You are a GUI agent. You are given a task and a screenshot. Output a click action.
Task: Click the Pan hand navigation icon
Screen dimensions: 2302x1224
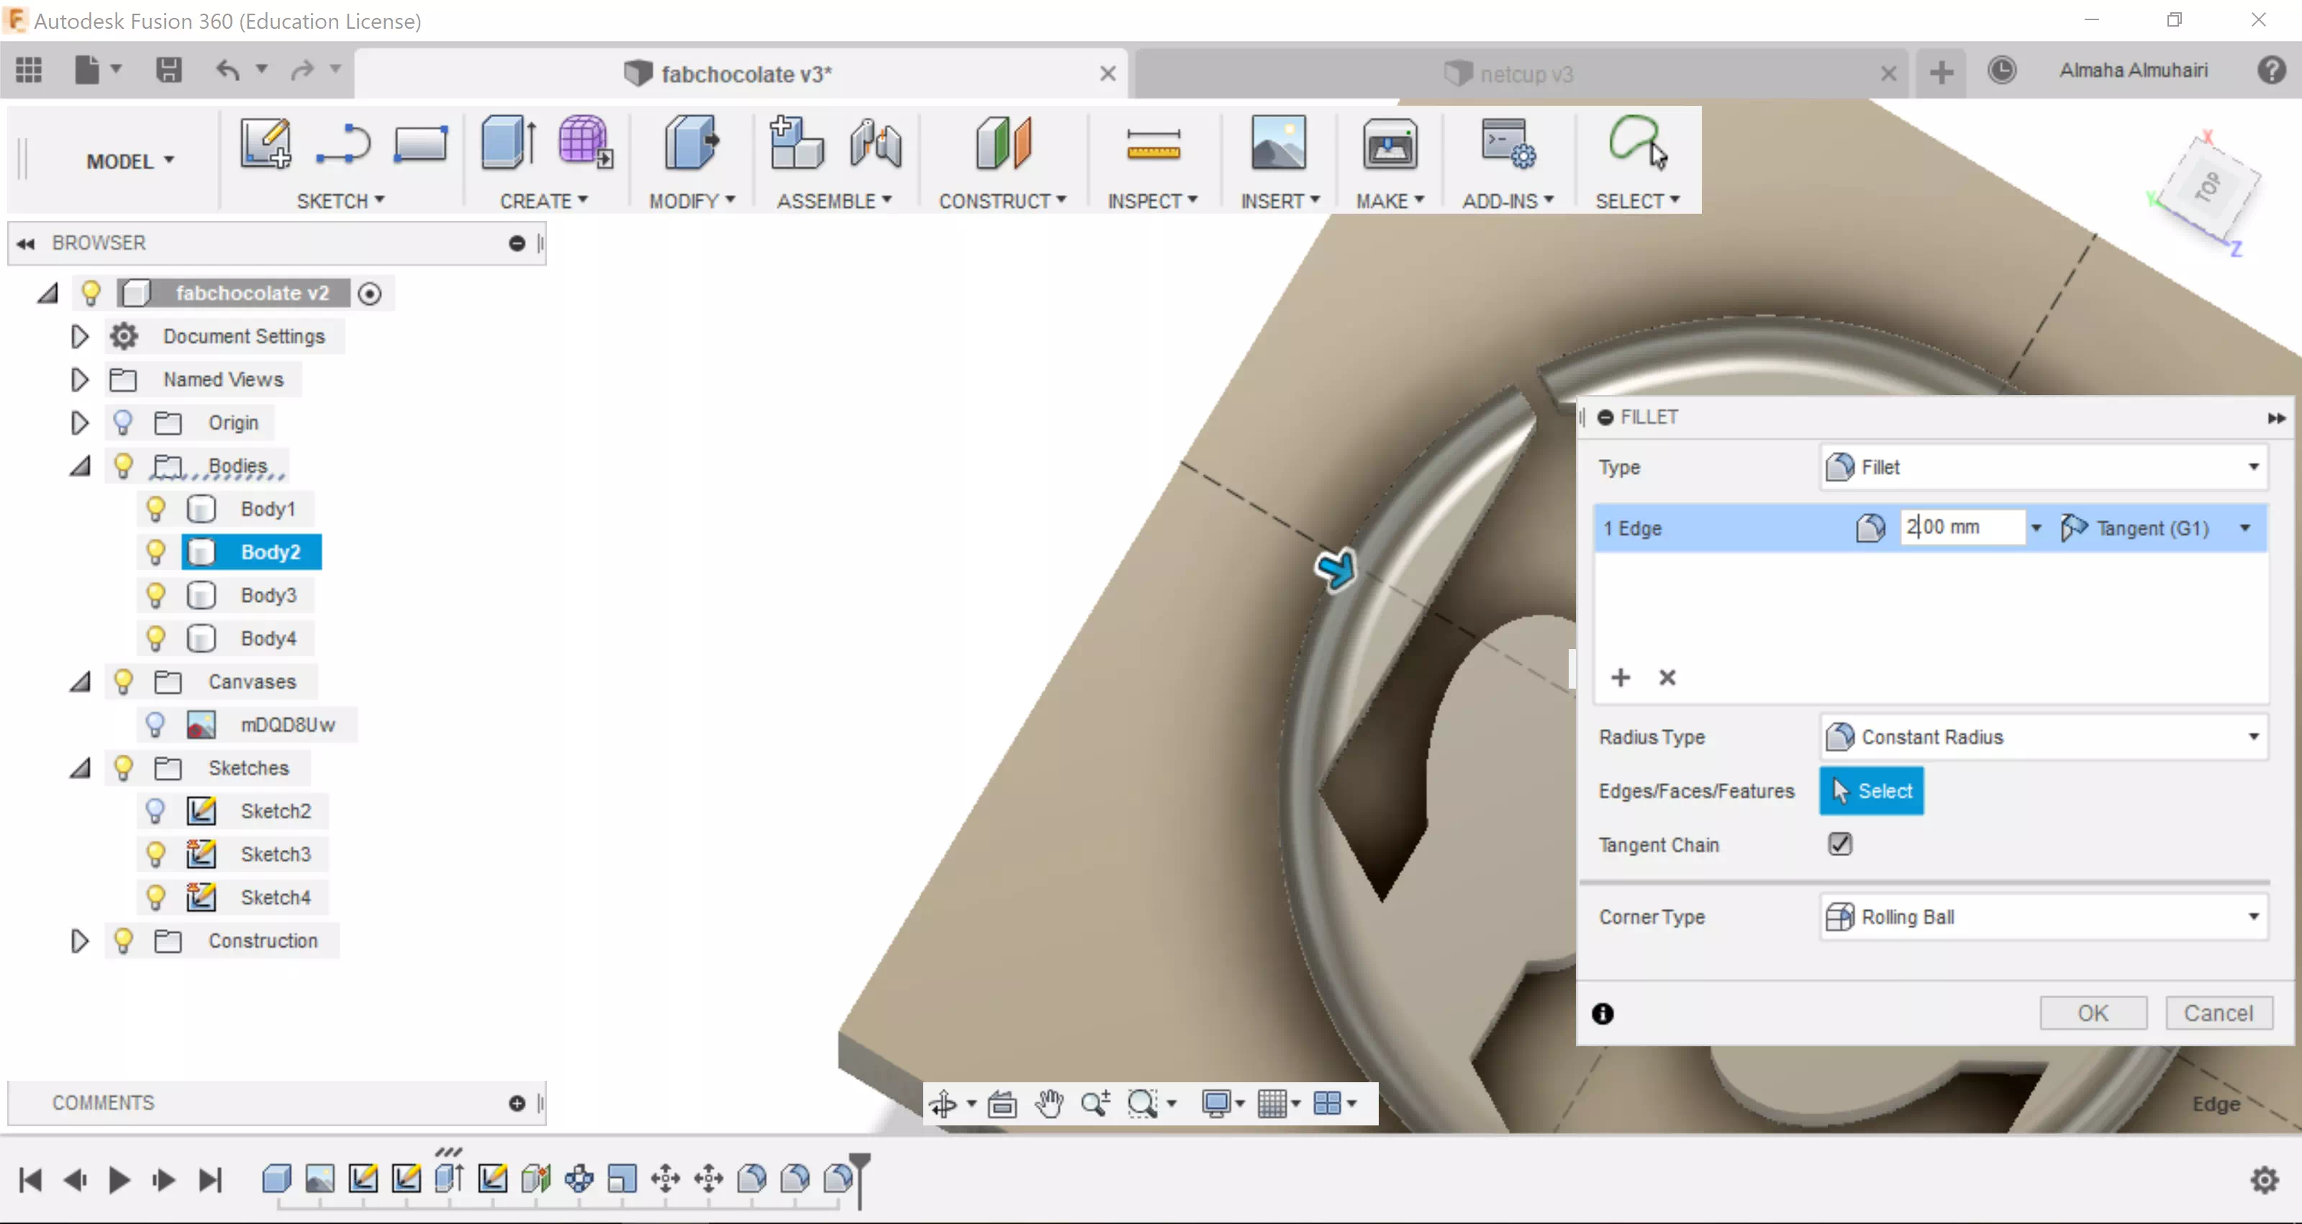pos(1048,1103)
